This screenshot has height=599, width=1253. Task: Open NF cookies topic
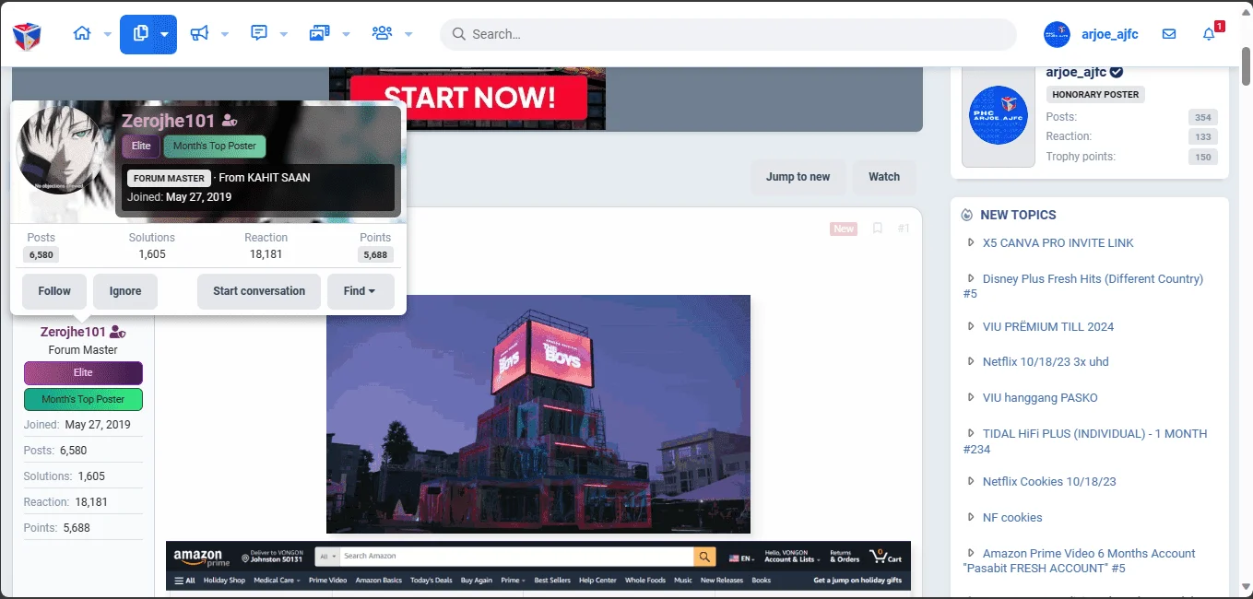point(1012,518)
